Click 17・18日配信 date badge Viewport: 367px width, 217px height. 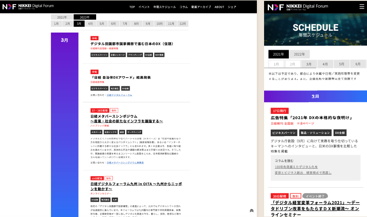(x=100, y=110)
